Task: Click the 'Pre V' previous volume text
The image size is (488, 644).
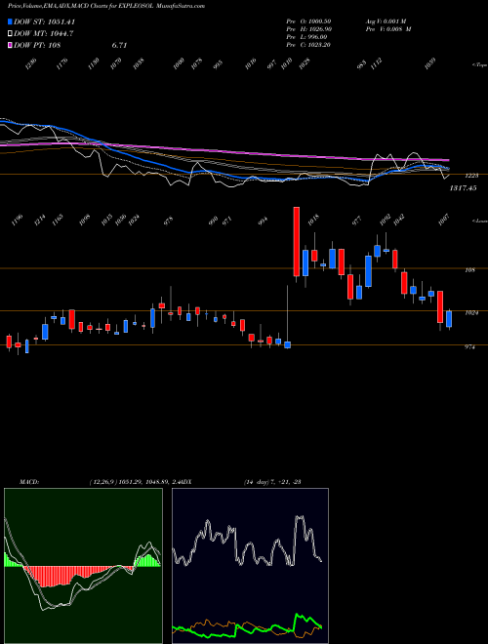Action: click(388, 29)
